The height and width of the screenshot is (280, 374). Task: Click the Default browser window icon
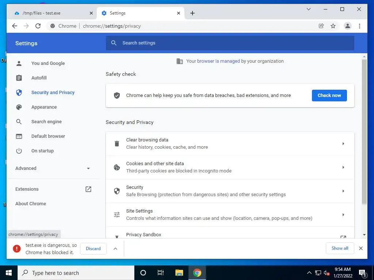19,136
